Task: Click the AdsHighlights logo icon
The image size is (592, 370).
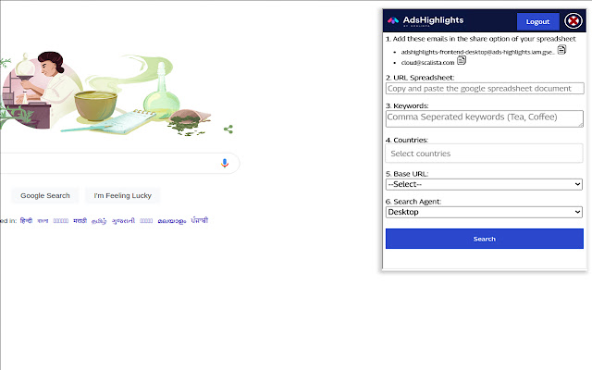Action: [x=393, y=20]
